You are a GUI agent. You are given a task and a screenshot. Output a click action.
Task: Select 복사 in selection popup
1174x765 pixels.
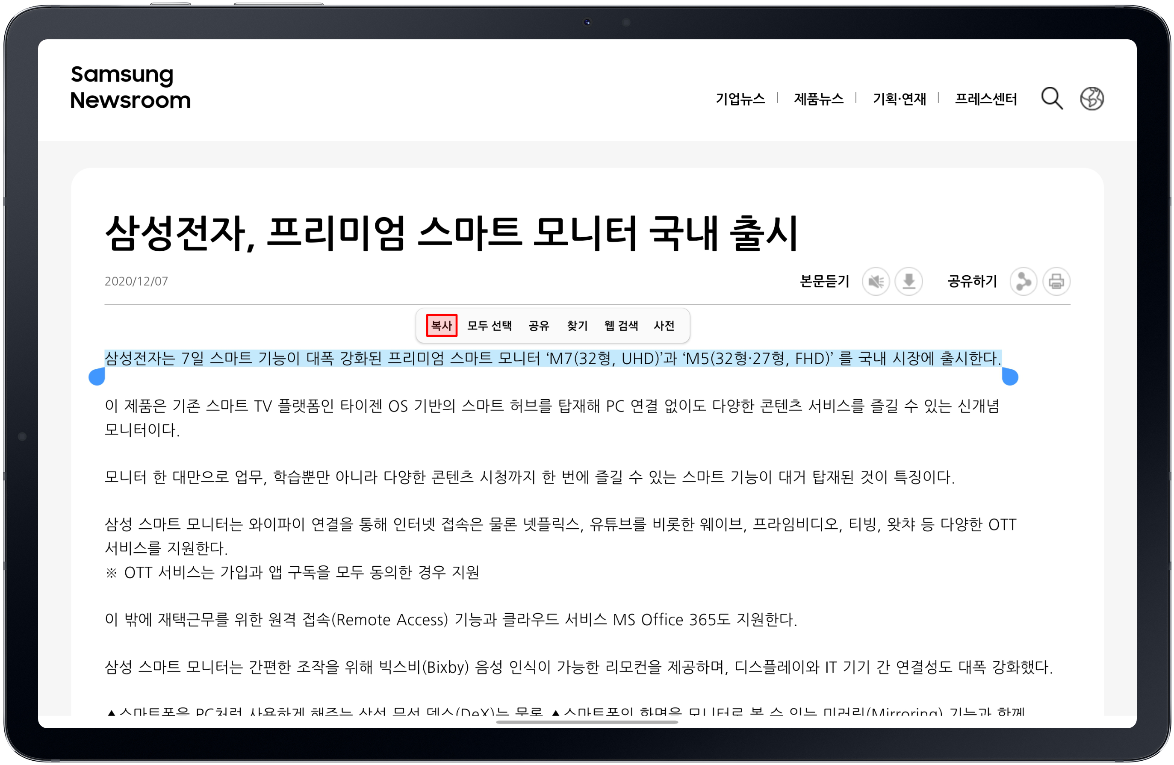tap(442, 326)
